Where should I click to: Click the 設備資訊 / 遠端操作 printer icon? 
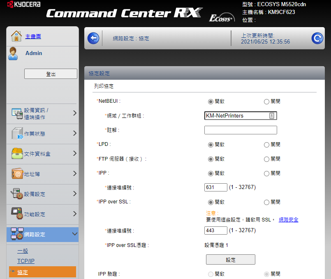coord(16,114)
